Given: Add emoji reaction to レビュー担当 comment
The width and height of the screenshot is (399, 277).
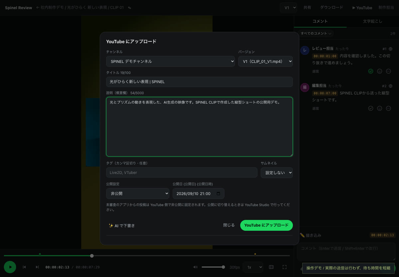Looking at the screenshot, I should pos(379,71).
